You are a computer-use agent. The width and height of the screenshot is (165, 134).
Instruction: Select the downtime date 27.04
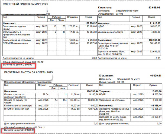click(x=46, y=94)
